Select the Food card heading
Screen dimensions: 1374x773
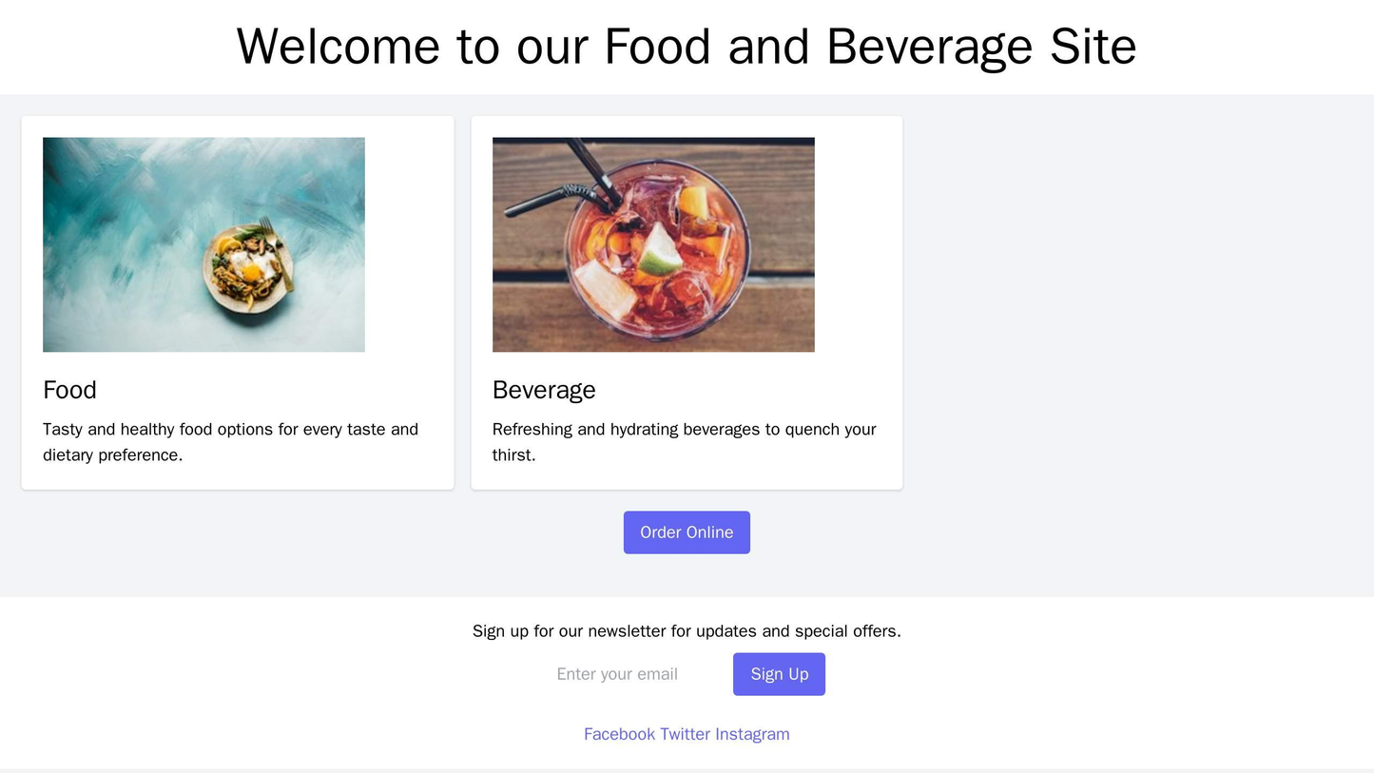point(68,390)
